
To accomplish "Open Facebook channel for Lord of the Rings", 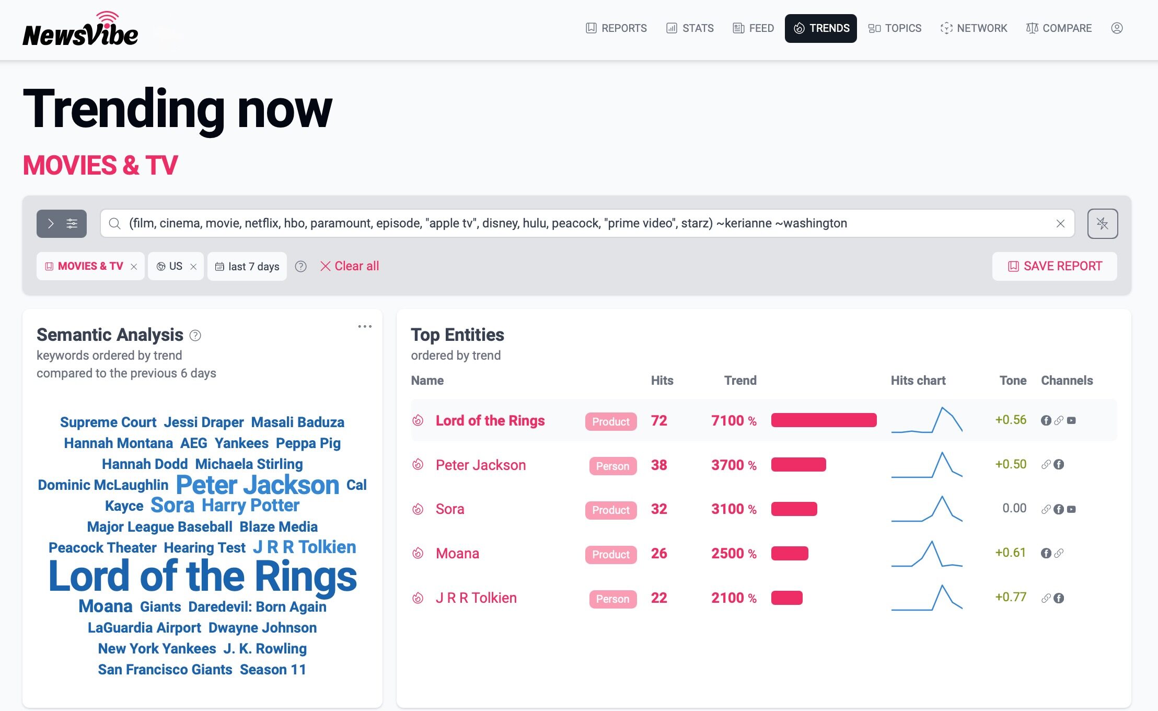I will (x=1047, y=420).
